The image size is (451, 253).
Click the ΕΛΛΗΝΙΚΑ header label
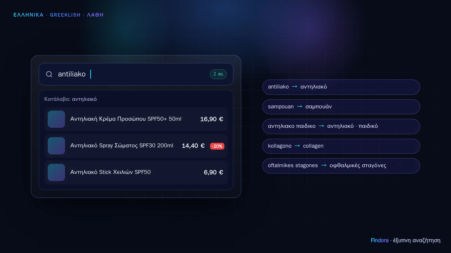pos(28,15)
